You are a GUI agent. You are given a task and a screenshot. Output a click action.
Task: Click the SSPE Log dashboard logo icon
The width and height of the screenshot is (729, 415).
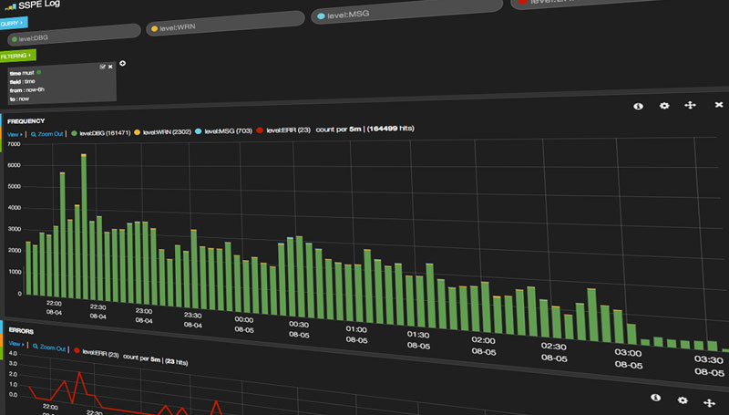click(11, 7)
